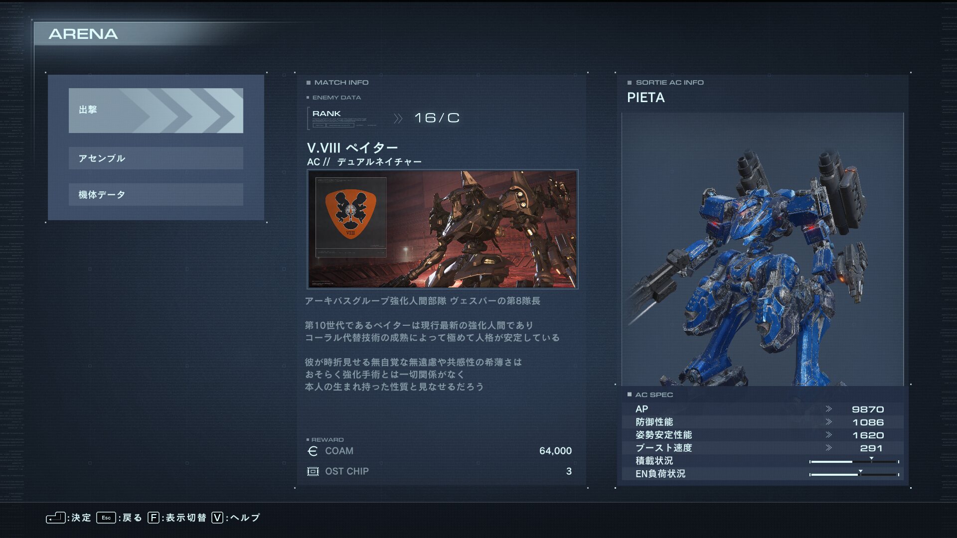Click the 積載状況 load gauge bar
The height and width of the screenshot is (538, 957).
point(854,462)
